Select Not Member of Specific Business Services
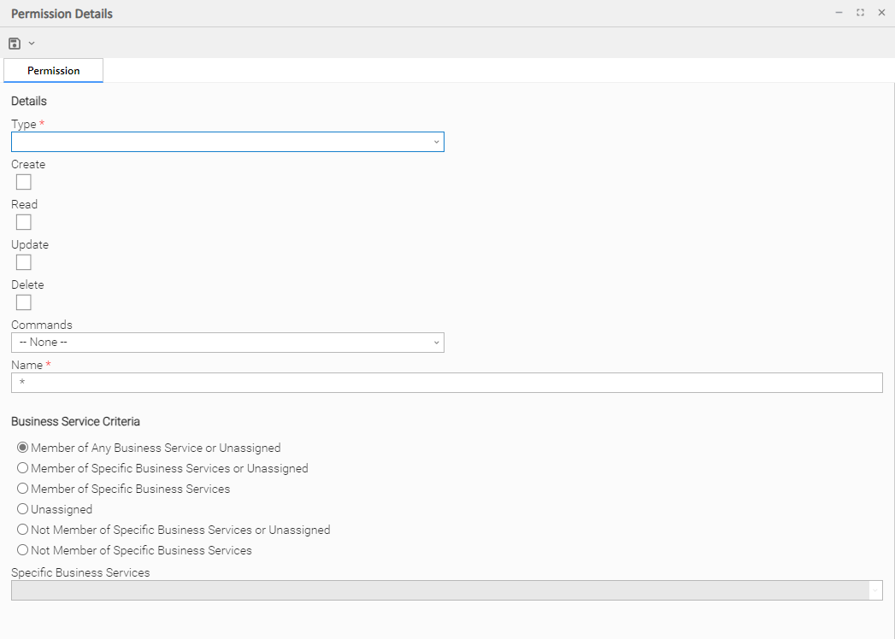895x639 pixels. pos(23,550)
